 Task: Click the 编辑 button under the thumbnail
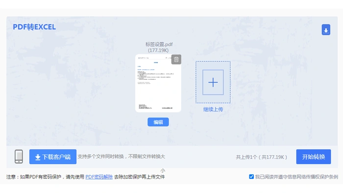tap(158, 122)
